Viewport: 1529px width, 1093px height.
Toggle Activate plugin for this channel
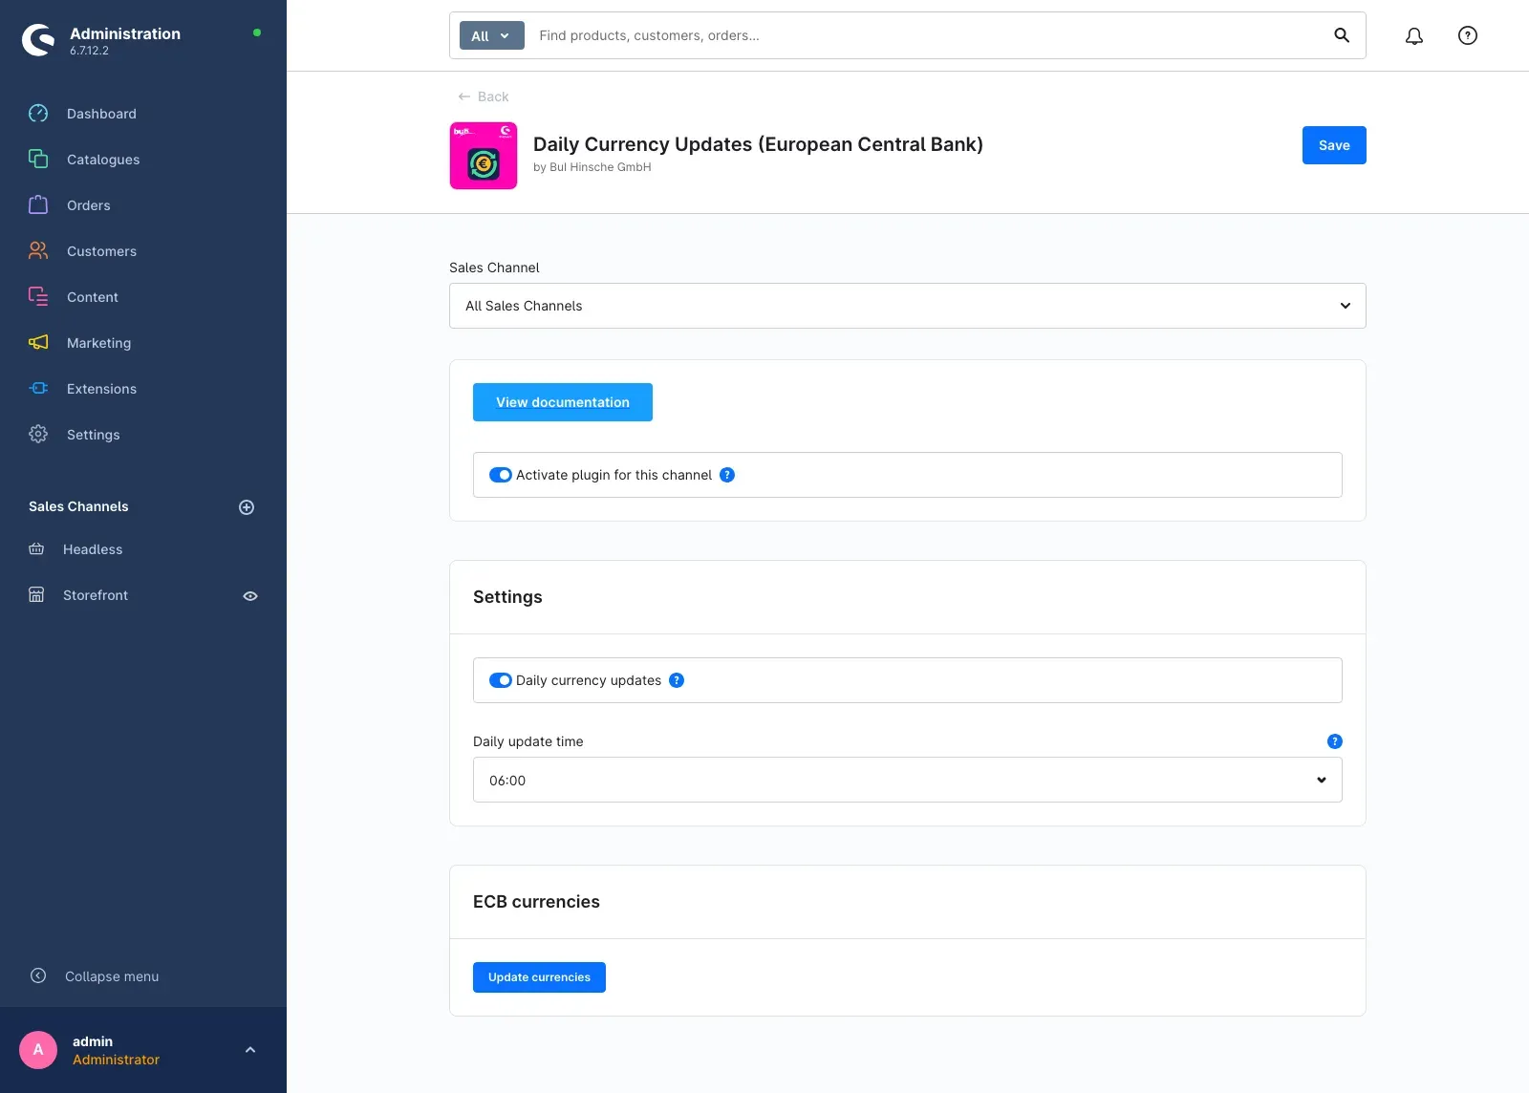pyautogui.click(x=501, y=475)
